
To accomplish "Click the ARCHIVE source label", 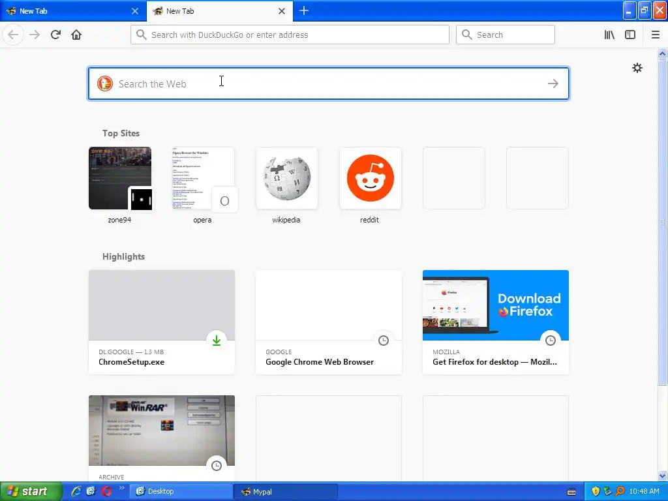I will [x=111, y=477].
